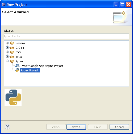Cancel the New Project dialog

click(119, 127)
